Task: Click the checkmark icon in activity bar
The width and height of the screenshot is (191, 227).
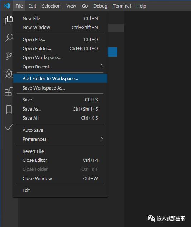Action: coord(9,127)
